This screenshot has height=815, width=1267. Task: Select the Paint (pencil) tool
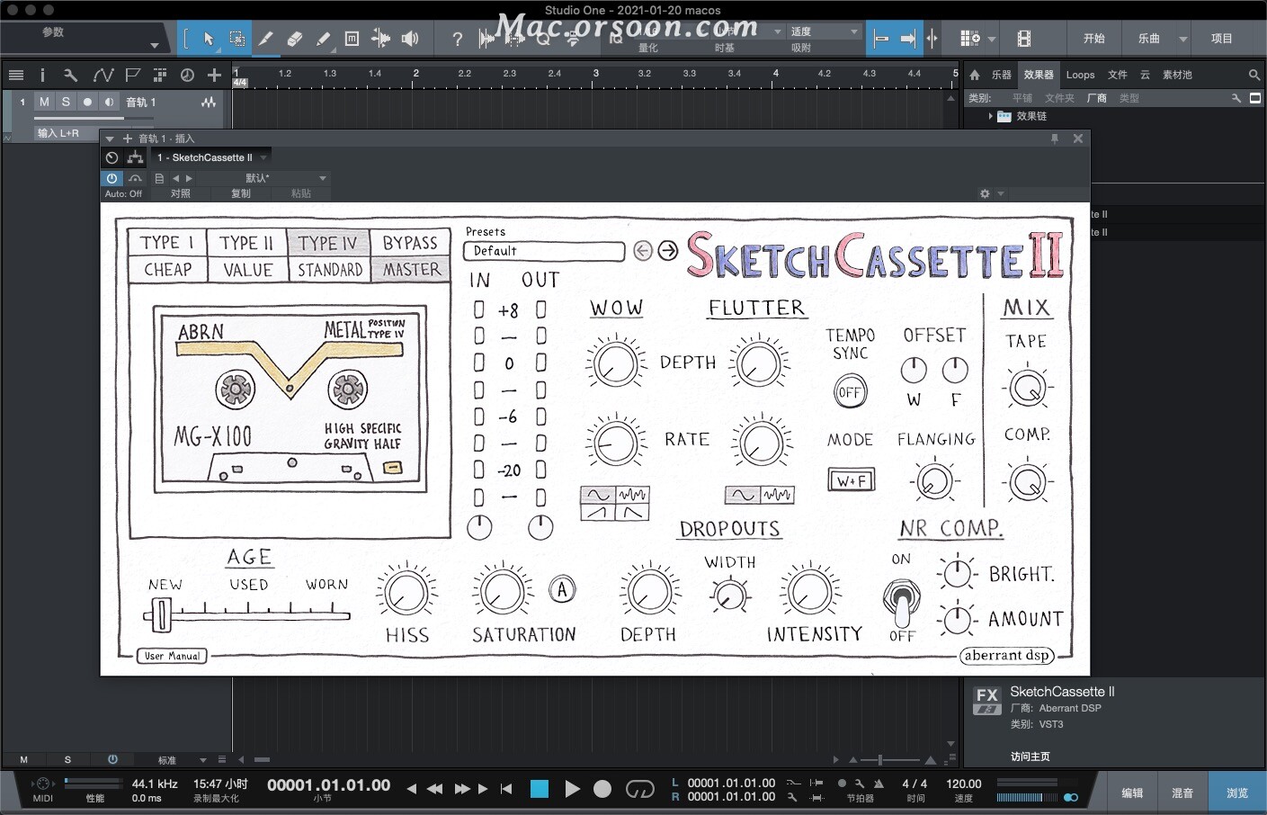pyautogui.click(x=323, y=39)
